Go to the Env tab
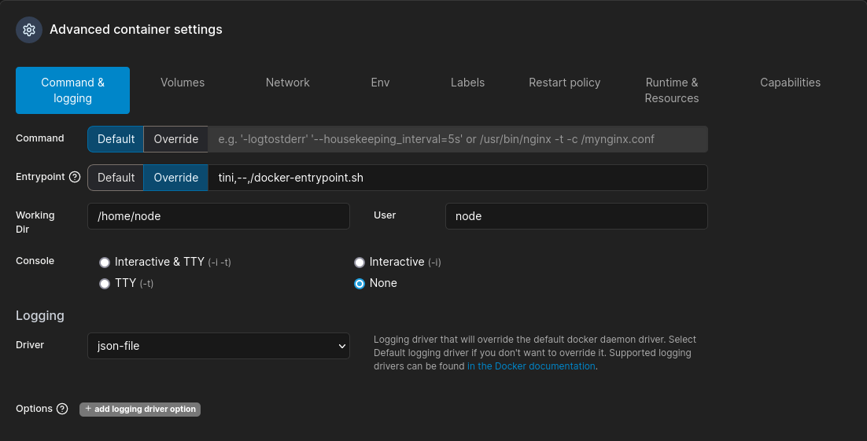 pyautogui.click(x=380, y=83)
